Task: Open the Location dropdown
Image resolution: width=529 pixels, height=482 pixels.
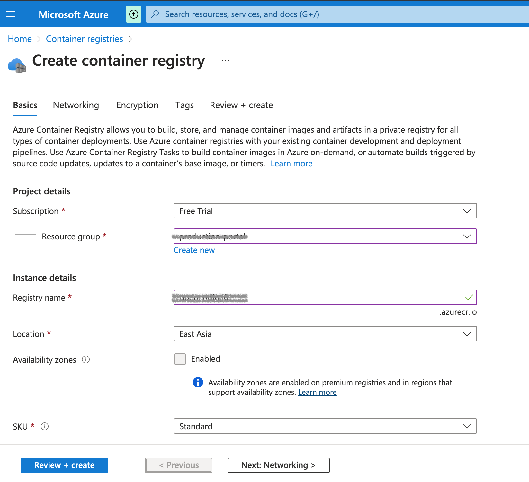Action: tap(325, 334)
